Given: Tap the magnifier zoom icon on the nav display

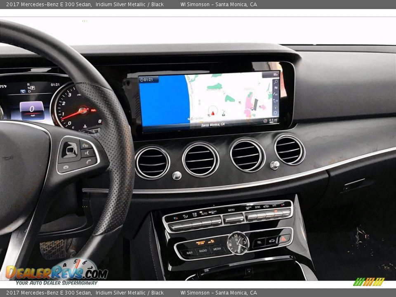Looking at the screenshot, I should (x=276, y=82).
